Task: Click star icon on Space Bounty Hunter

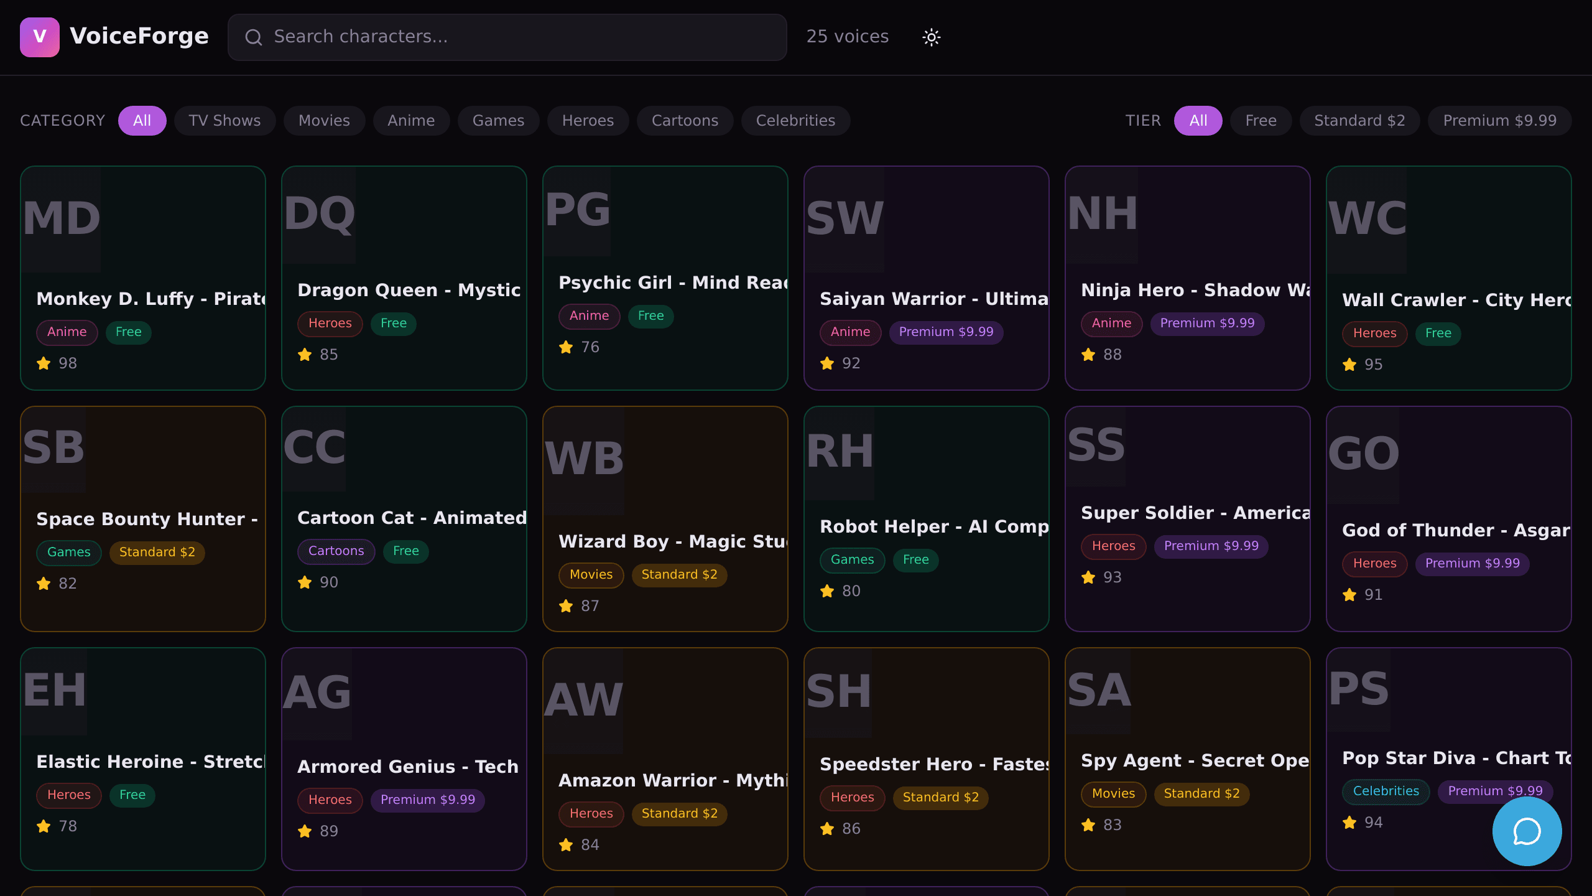Action: coord(44,583)
